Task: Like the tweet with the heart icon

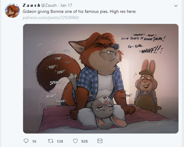Action: 75,141
